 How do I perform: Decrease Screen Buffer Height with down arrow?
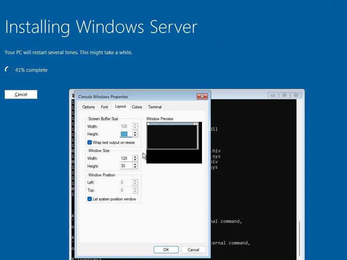point(135,135)
